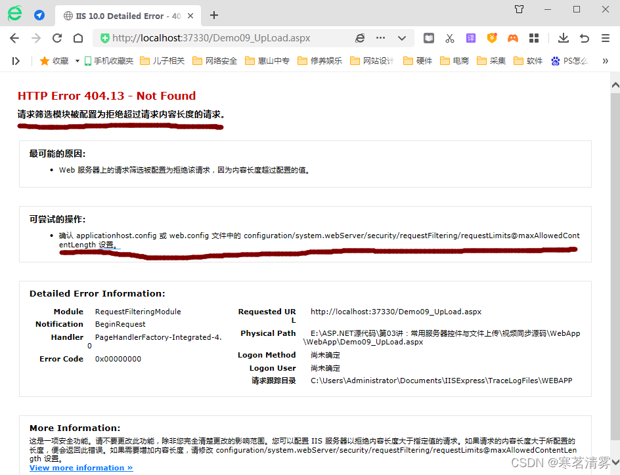
Task: Click the View more information link
Action: tap(80, 467)
